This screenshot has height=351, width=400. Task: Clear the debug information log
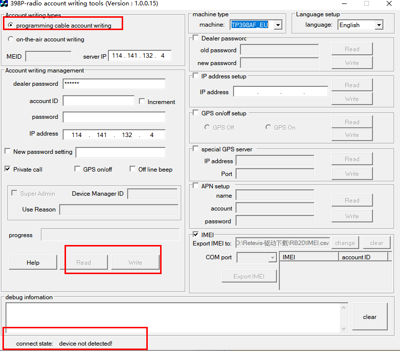pos(369,317)
